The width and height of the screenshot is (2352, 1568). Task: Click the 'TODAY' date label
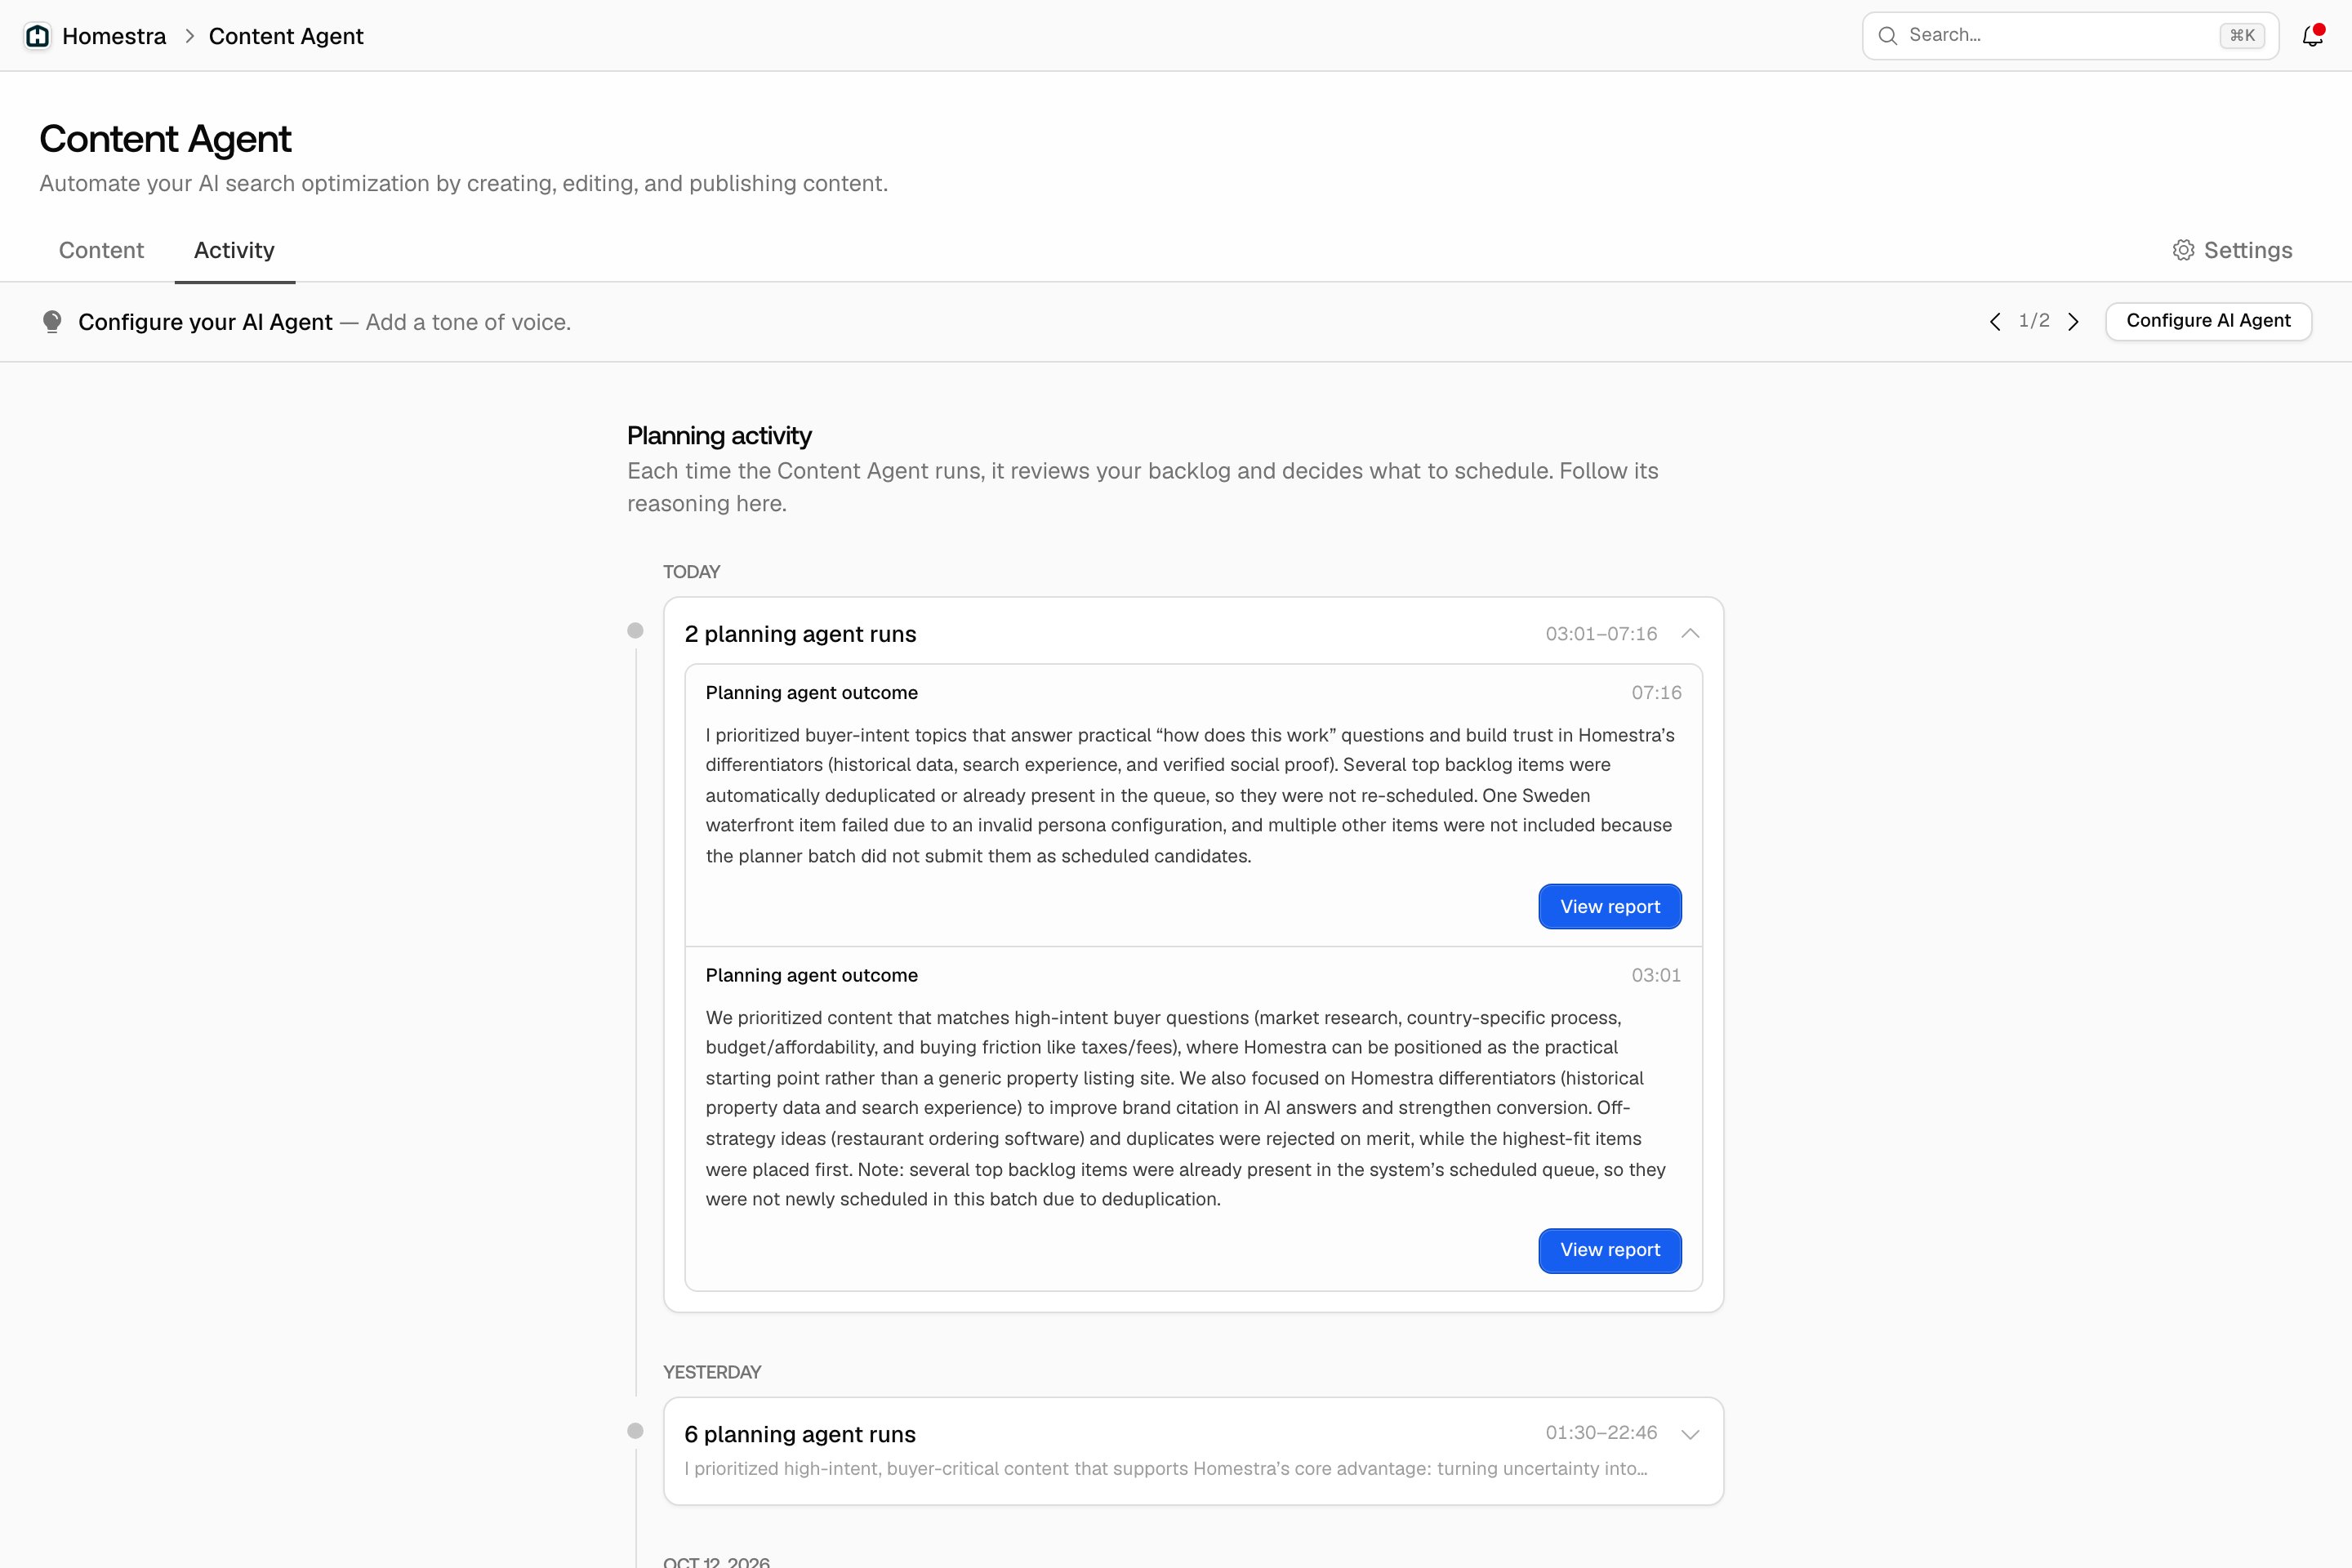691,572
